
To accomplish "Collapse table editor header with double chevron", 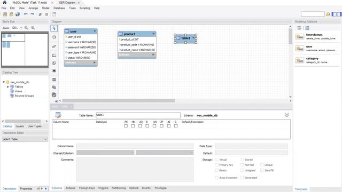I will click(x=287, y=115).
